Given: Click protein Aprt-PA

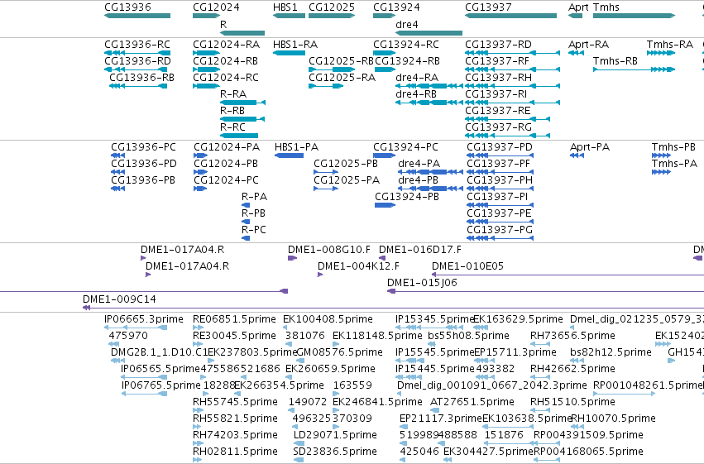Looking at the screenshot, I should [x=577, y=155].
